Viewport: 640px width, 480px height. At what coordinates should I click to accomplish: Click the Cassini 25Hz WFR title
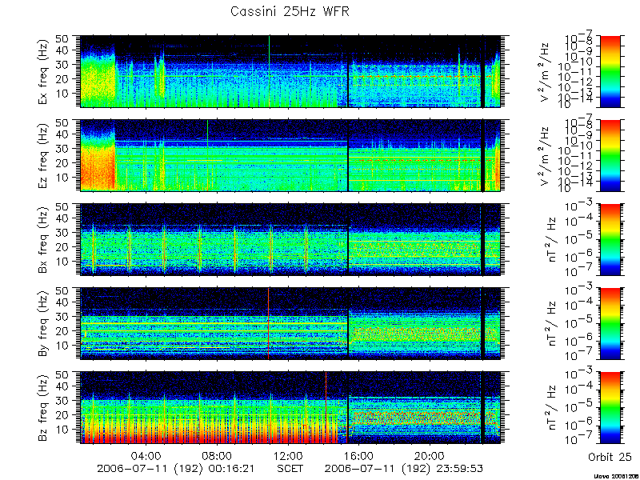(x=290, y=11)
